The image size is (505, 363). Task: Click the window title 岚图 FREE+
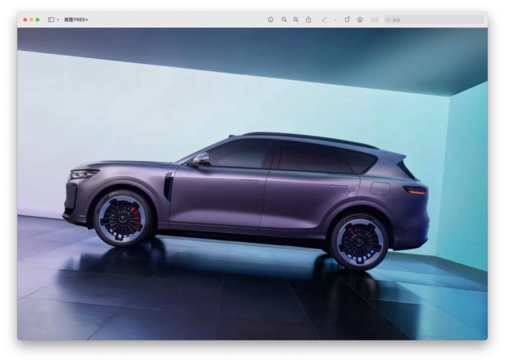click(76, 19)
